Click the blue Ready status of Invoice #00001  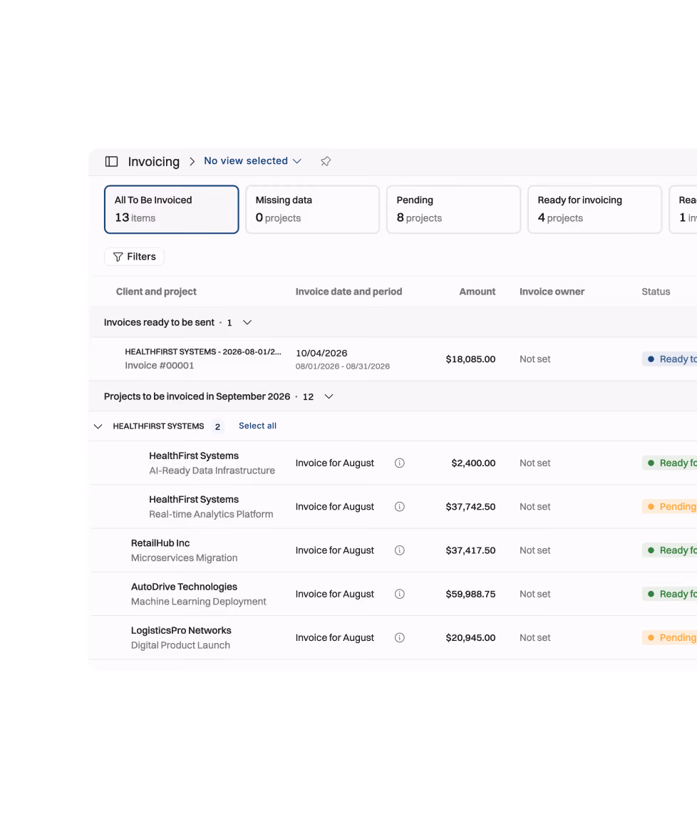pos(670,359)
